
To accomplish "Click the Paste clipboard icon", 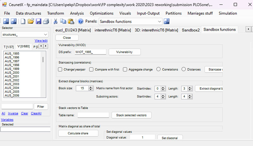I will 71,21.
